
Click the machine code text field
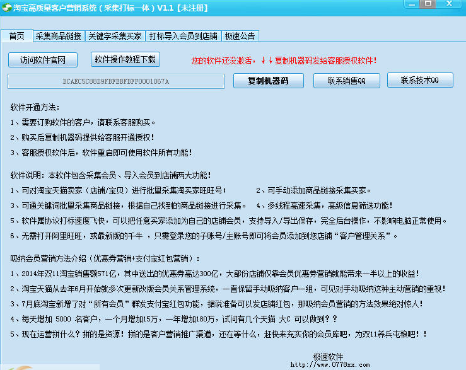tap(116, 81)
